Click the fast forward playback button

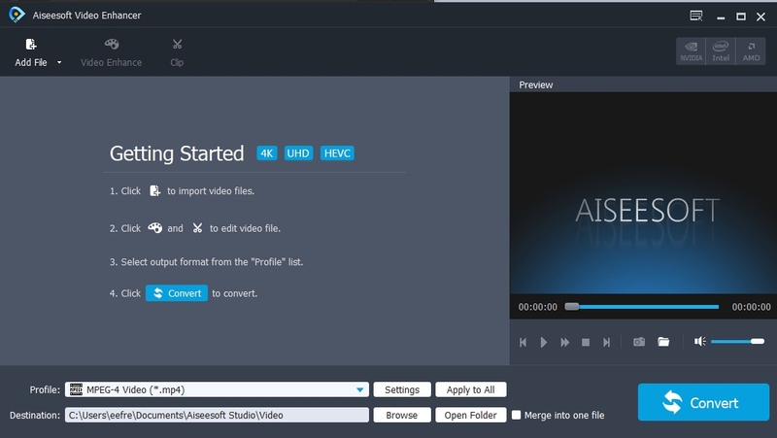[564, 343]
